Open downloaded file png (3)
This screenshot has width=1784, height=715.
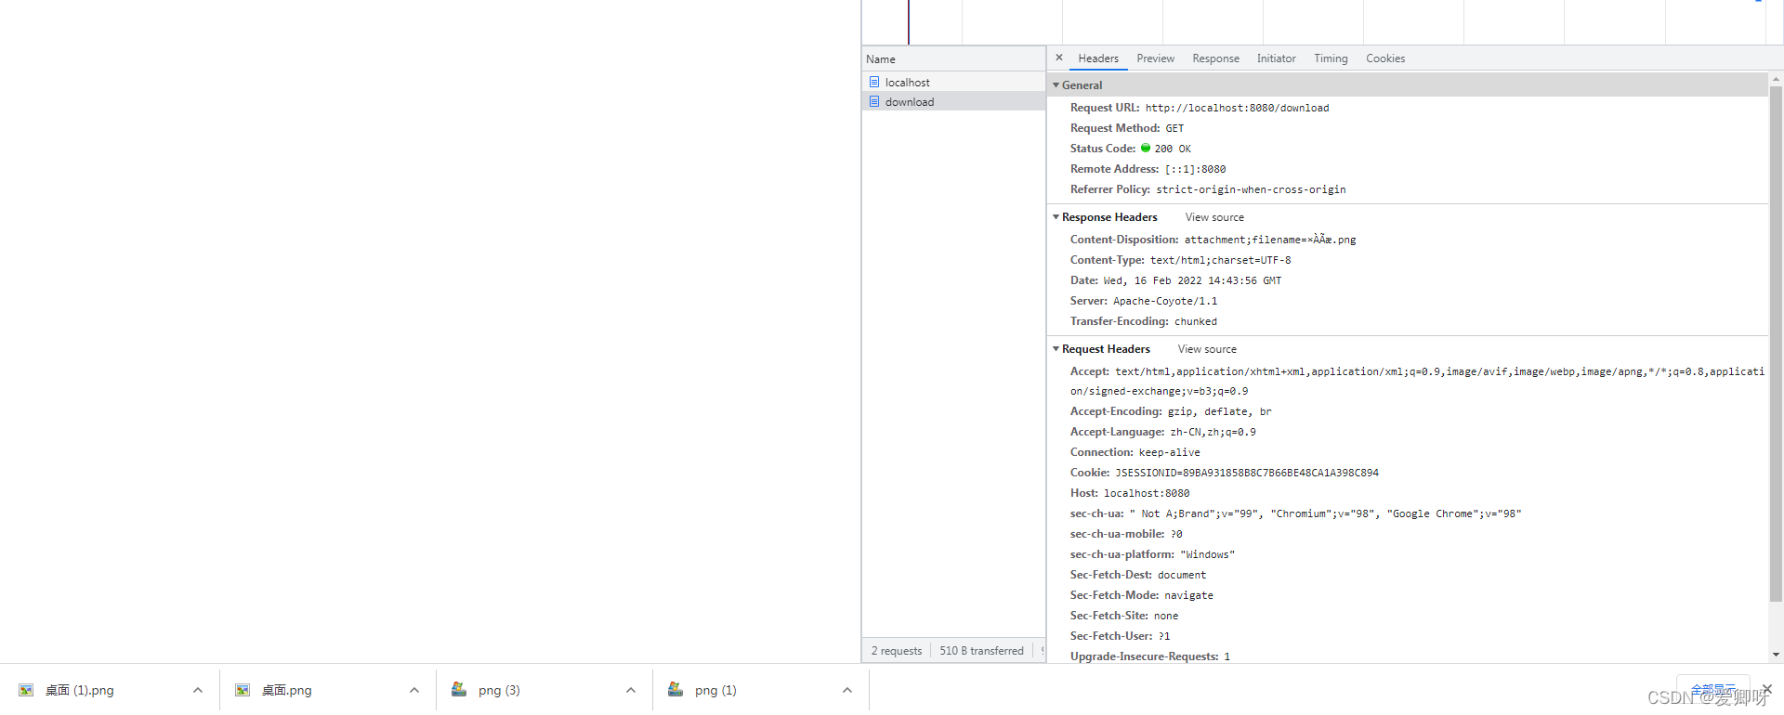(x=499, y=690)
